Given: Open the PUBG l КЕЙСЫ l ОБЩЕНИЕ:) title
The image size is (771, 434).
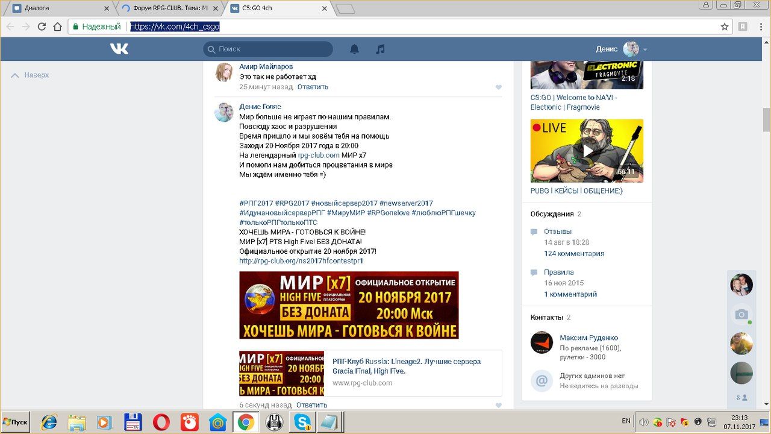Looking at the screenshot, I should point(576,191).
